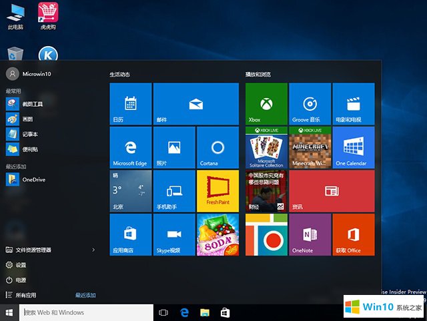This screenshot has width=427, height=321.
Task: Launch the Microsoft Edge tile
Action: click(131, 147)
